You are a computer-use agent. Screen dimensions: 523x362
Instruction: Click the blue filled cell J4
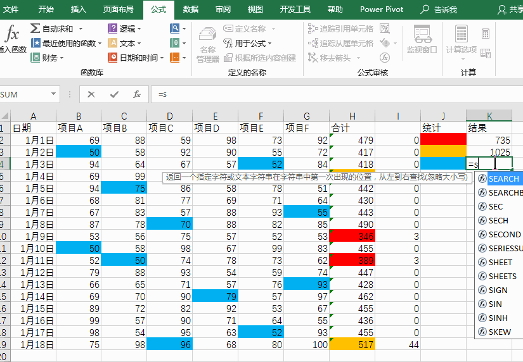443,163
